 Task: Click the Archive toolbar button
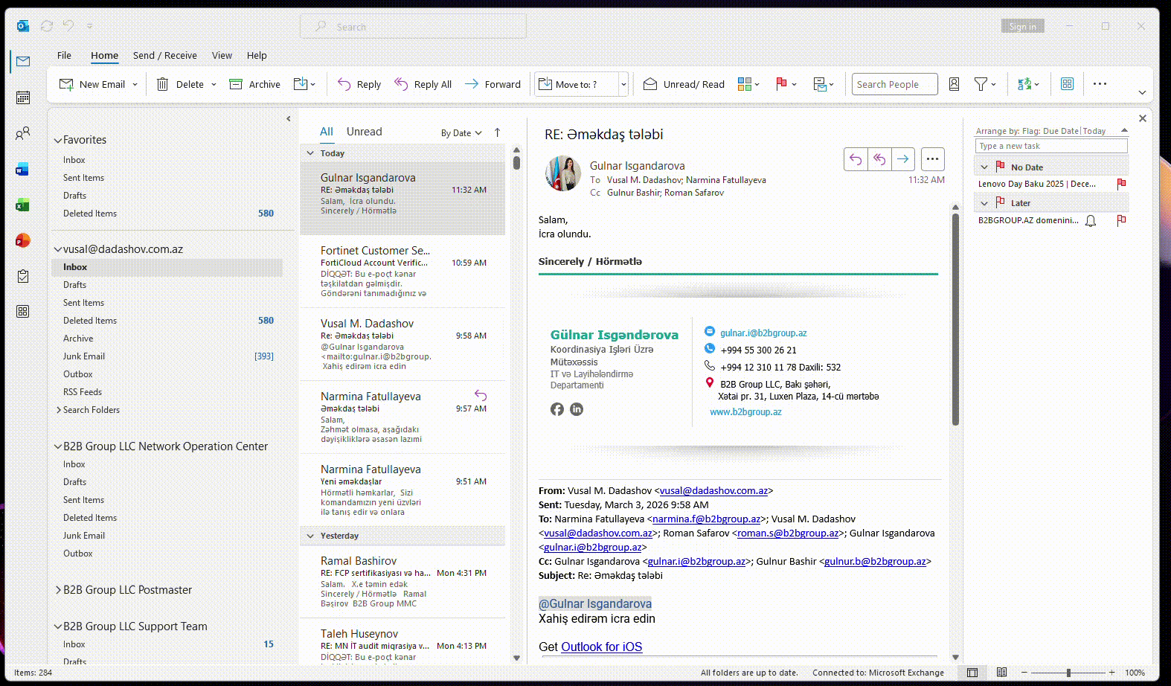point(254,84)
